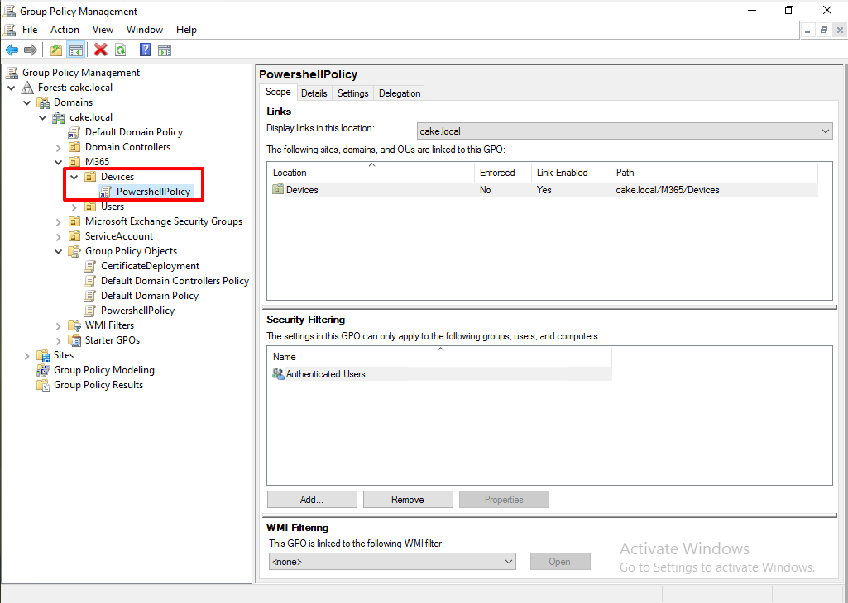Click the MMC child window restore icon

(x=824, y=31)
